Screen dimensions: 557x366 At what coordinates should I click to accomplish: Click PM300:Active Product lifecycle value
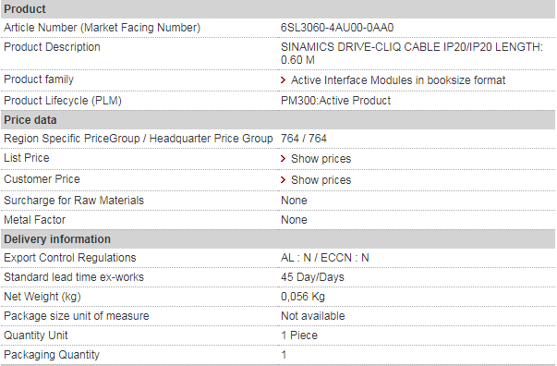[x=335, y=101]
